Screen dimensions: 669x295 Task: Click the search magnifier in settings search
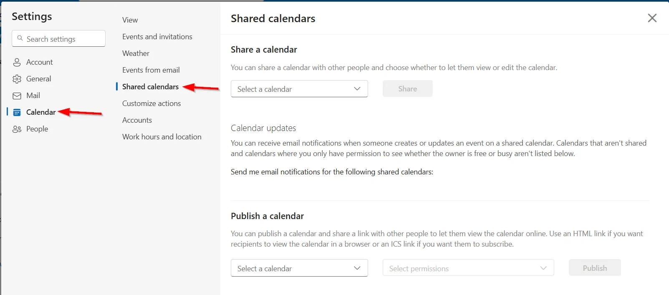(x=20, y=38)
